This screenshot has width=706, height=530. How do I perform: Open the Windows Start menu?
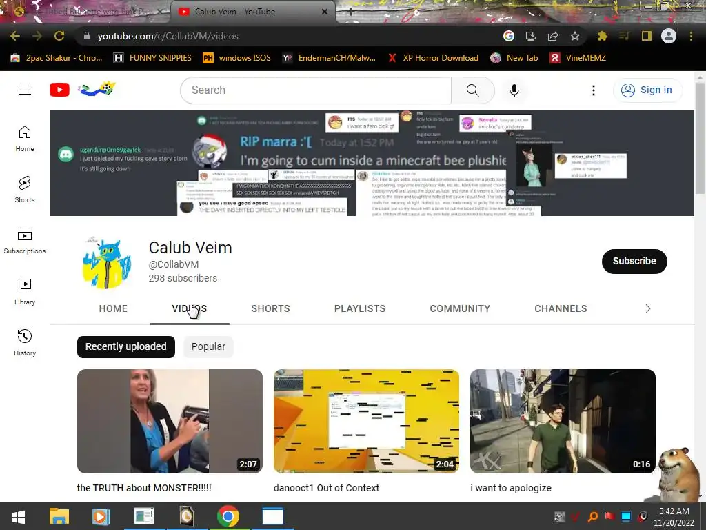pos(18,516)
